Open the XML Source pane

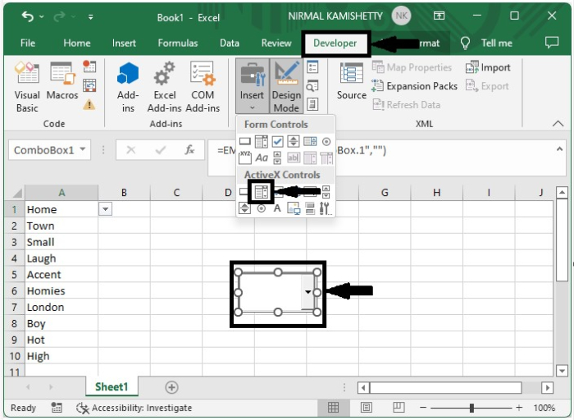tap(352, 81)
